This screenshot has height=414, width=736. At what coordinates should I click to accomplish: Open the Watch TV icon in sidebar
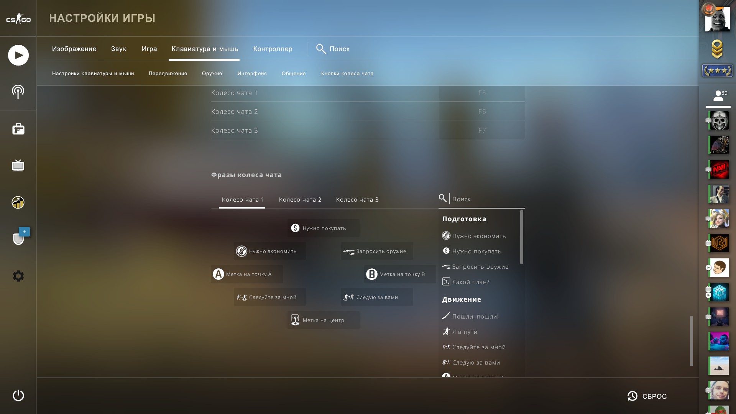pyautogui.click(x=18, y=166)
